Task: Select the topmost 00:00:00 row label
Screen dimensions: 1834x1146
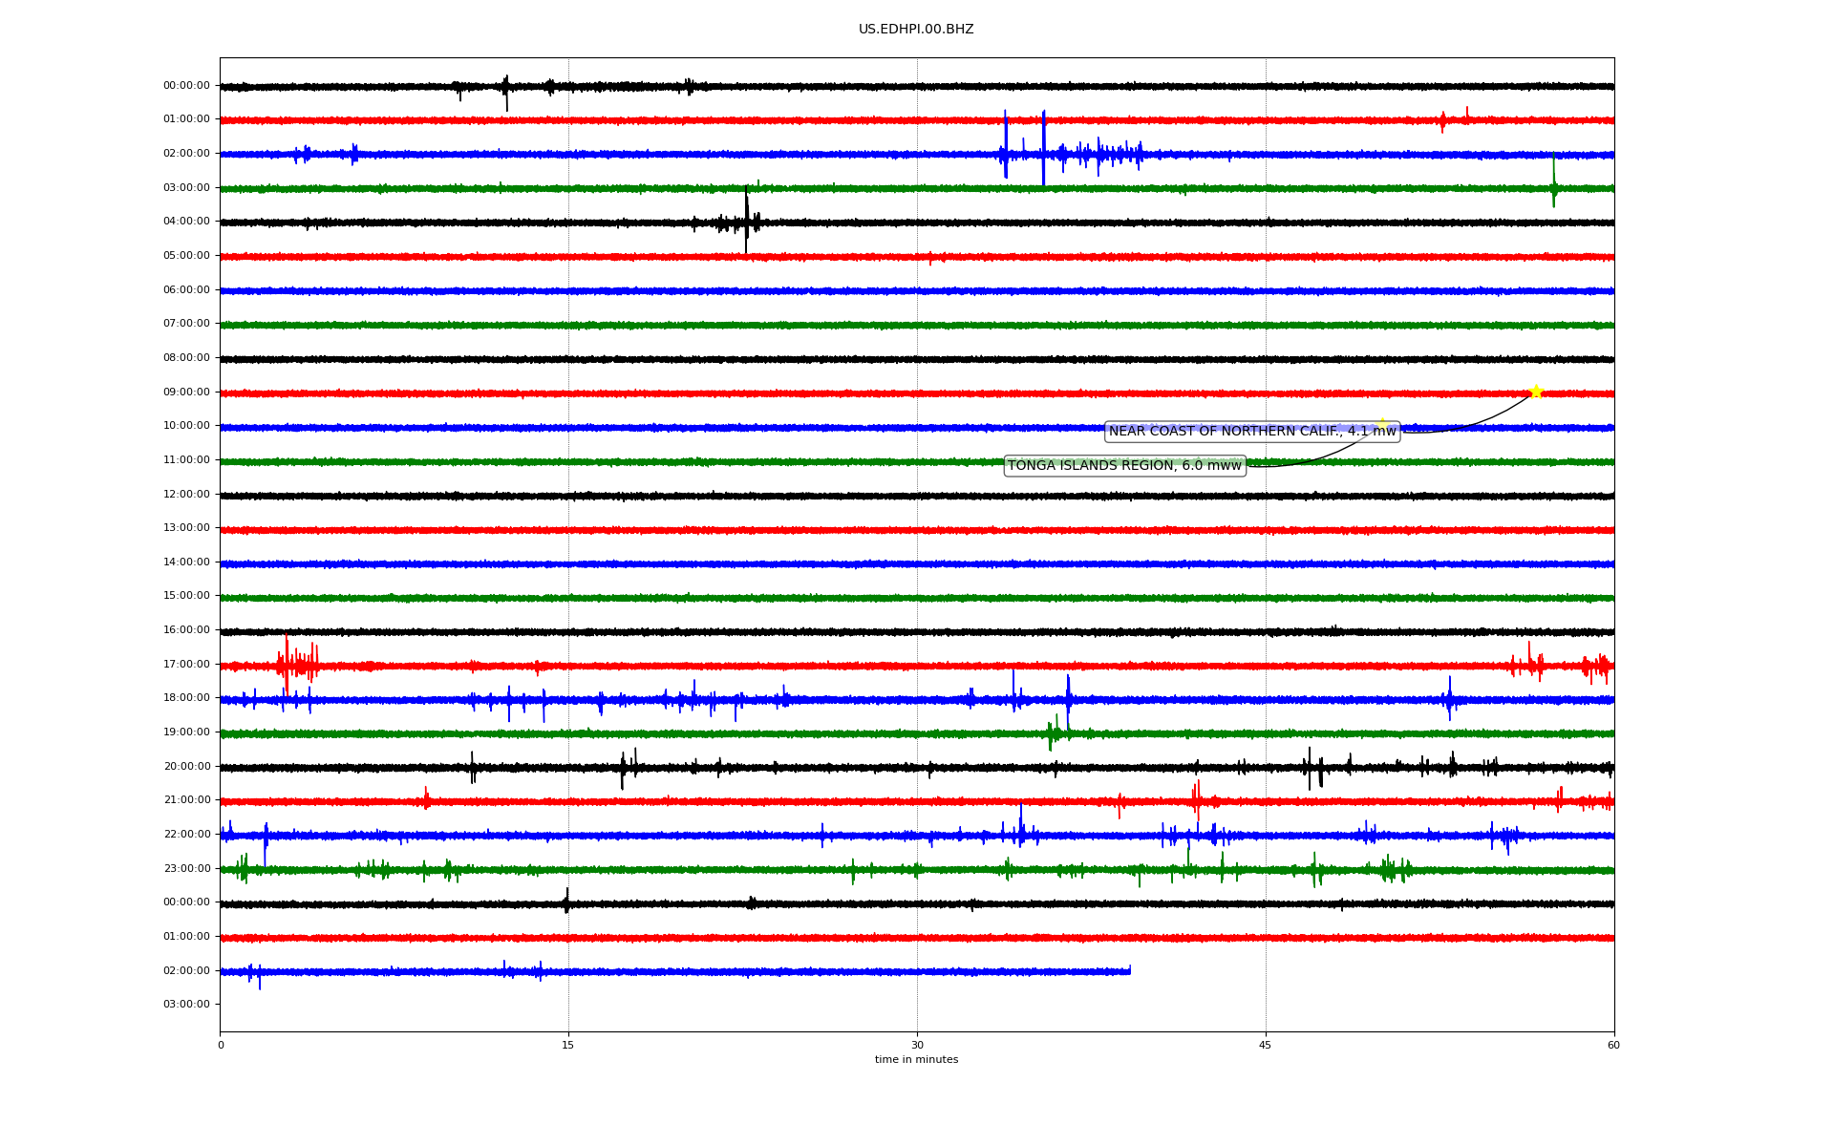Action: click(186, 86)
